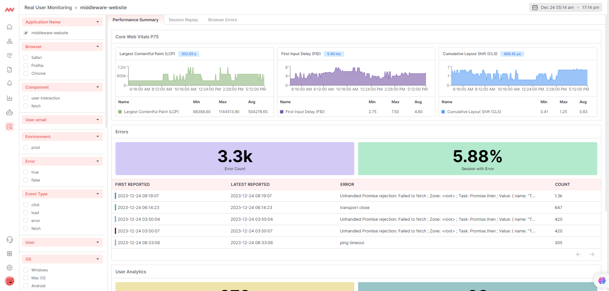Screen dimensions: 609x291
Task: Click the green LCP legend color swatch
Action: pyautogui.click(x=120, y=112)
